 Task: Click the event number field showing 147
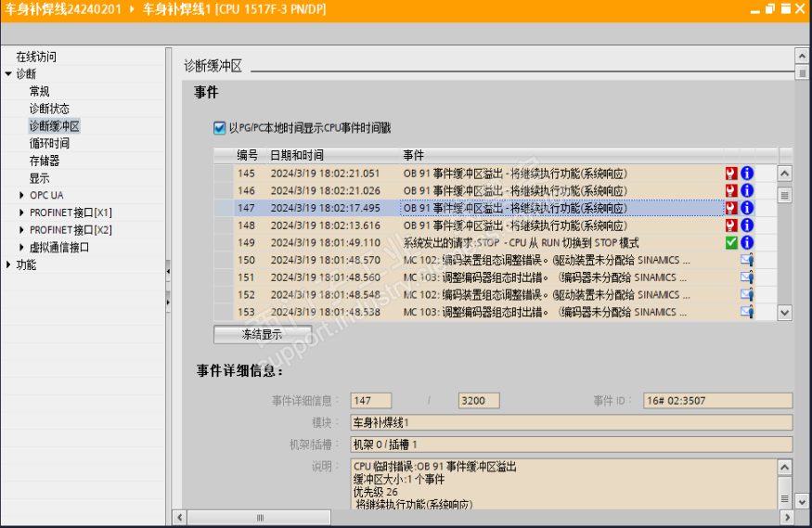371,401
